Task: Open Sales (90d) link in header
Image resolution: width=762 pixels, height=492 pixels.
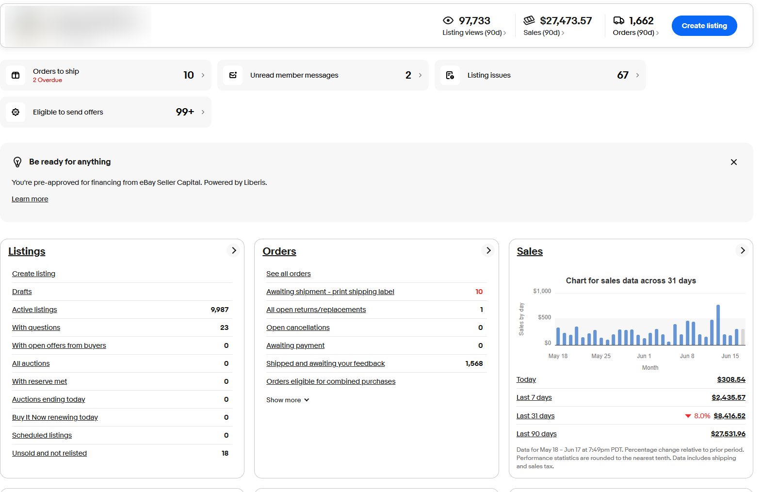Action: [x=543, y=33]
